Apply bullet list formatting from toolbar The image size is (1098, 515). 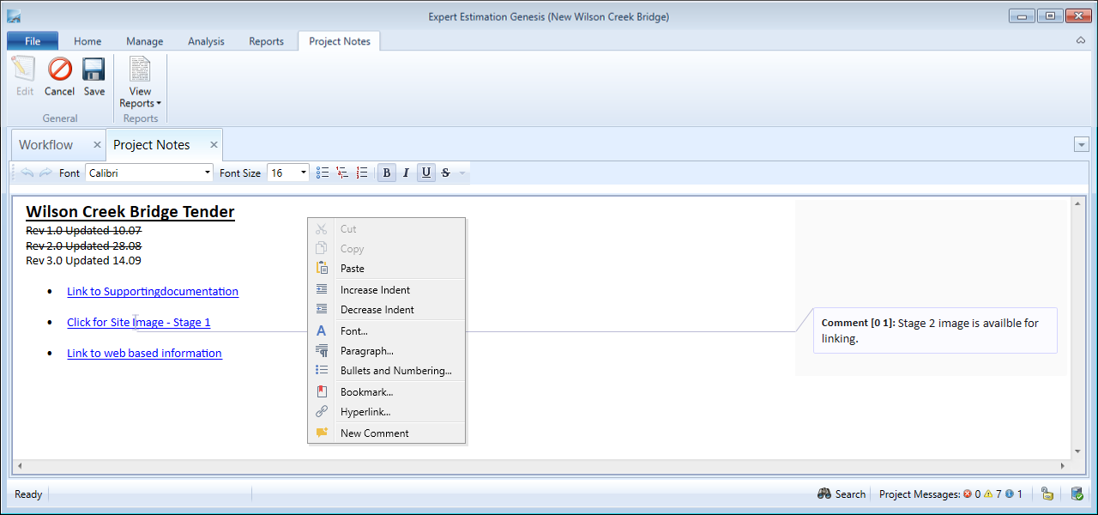(x=323, y=173)
